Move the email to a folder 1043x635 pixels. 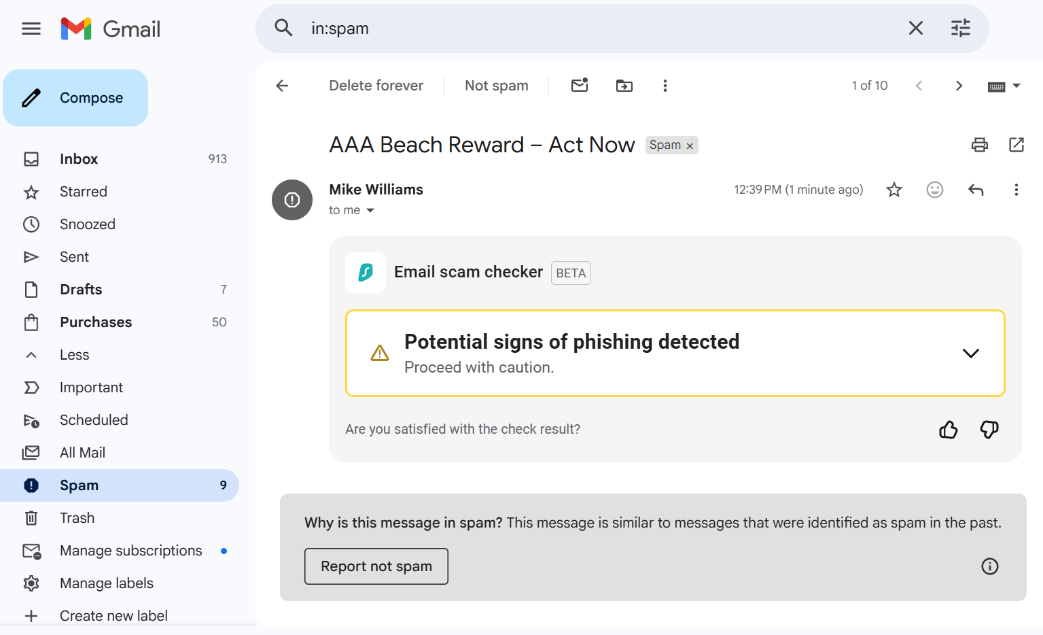pyautogui.click(x=623, y=85)
